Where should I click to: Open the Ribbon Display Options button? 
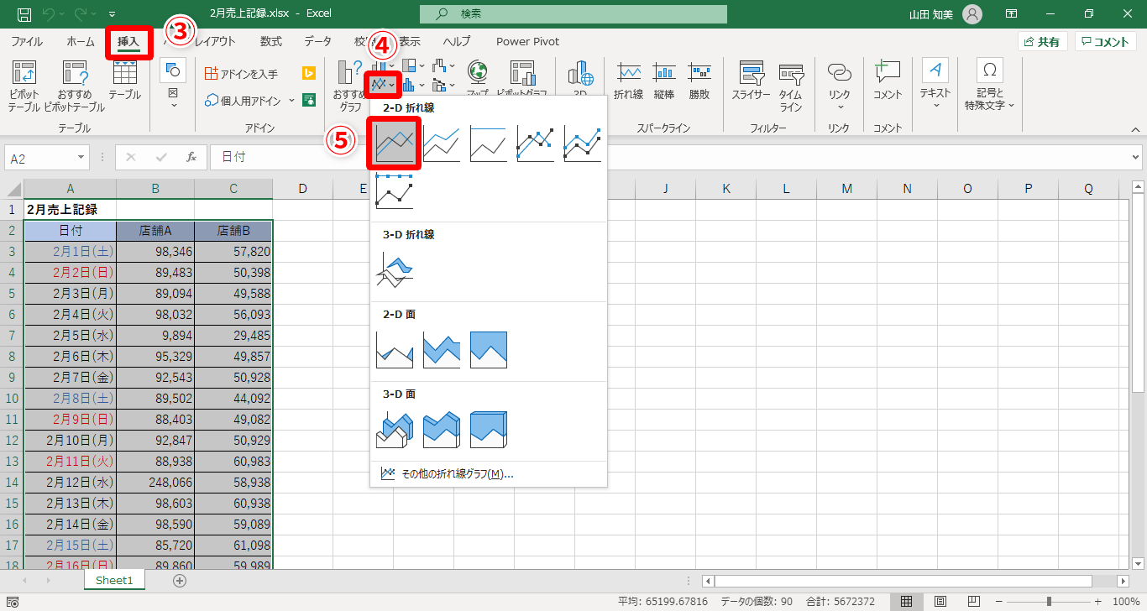[1011, 14]
